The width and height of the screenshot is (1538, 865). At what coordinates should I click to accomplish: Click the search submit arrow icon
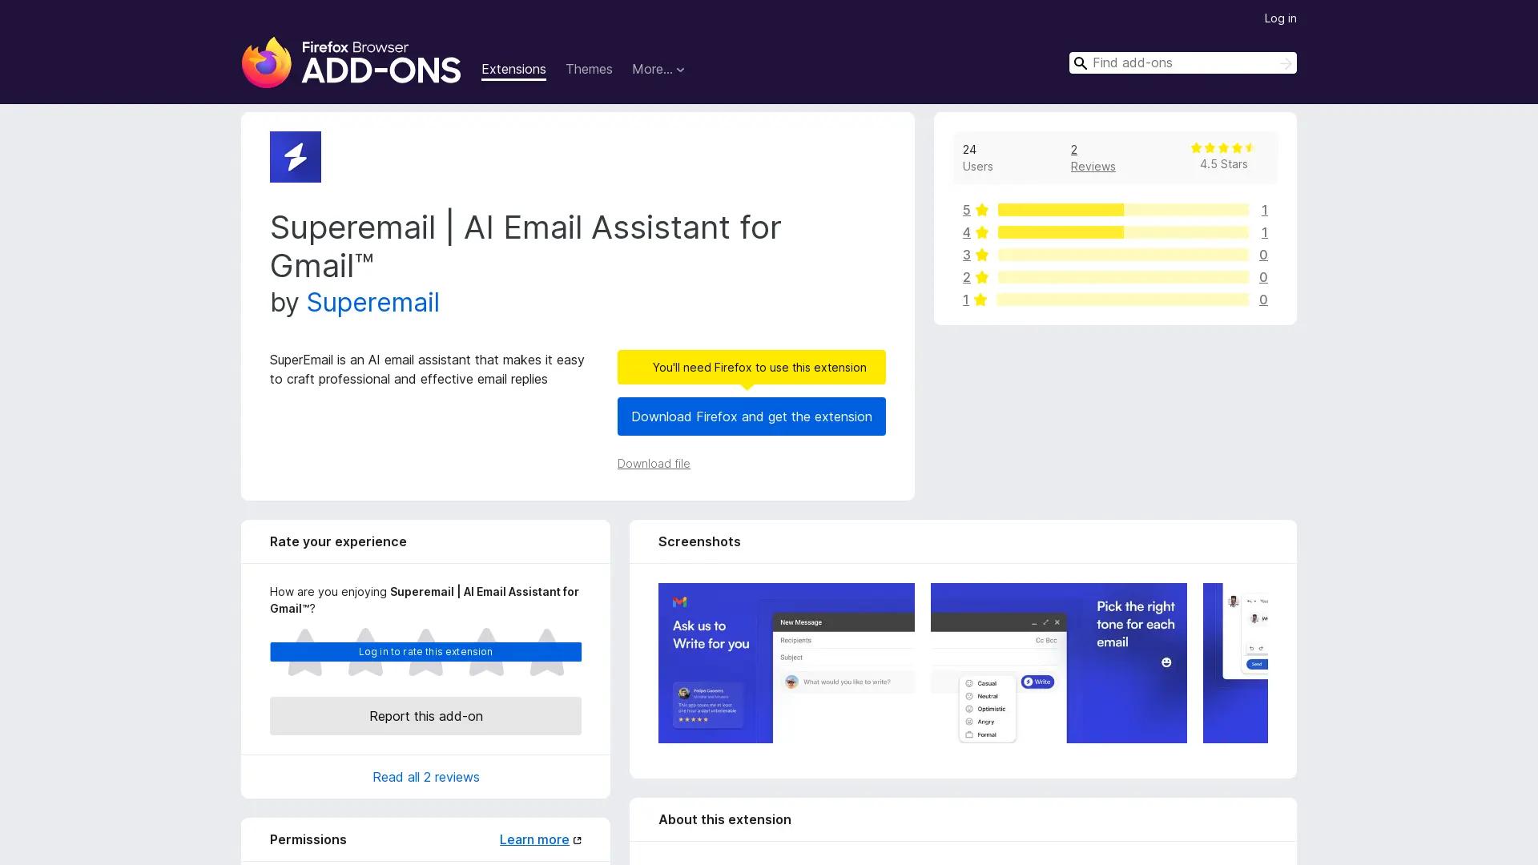coord(1285,62)
